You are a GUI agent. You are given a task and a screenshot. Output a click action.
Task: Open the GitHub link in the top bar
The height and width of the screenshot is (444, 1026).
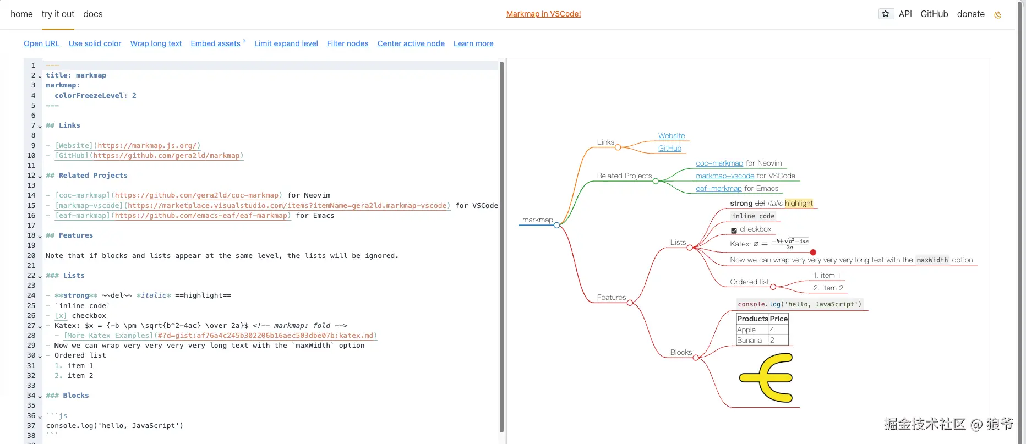pyautogui.click(x=935, y=14)
